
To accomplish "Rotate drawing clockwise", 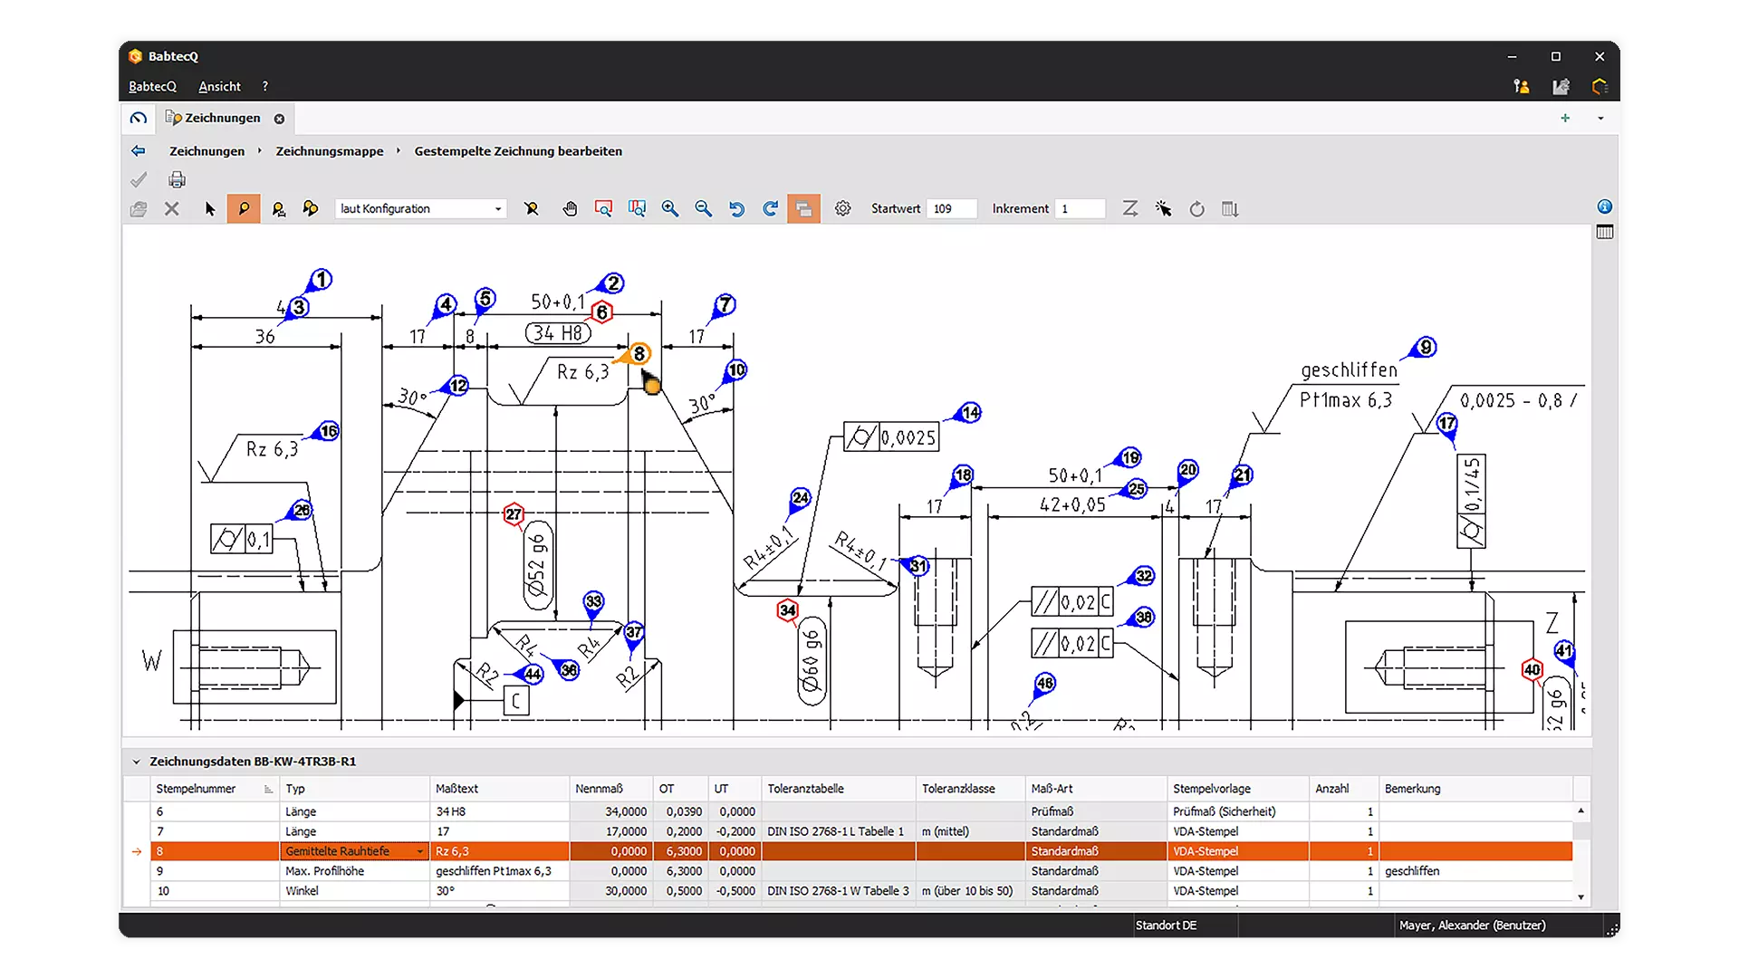I will [771, 209].
